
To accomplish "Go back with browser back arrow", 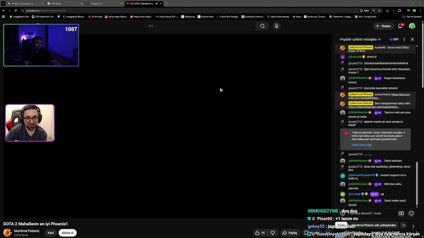I will pos(3,11).
